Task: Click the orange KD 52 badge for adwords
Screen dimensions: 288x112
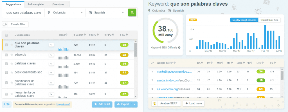Action: (124, 55)
